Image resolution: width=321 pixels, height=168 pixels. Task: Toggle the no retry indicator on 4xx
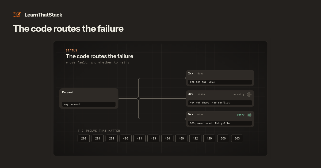coord(249,94)
